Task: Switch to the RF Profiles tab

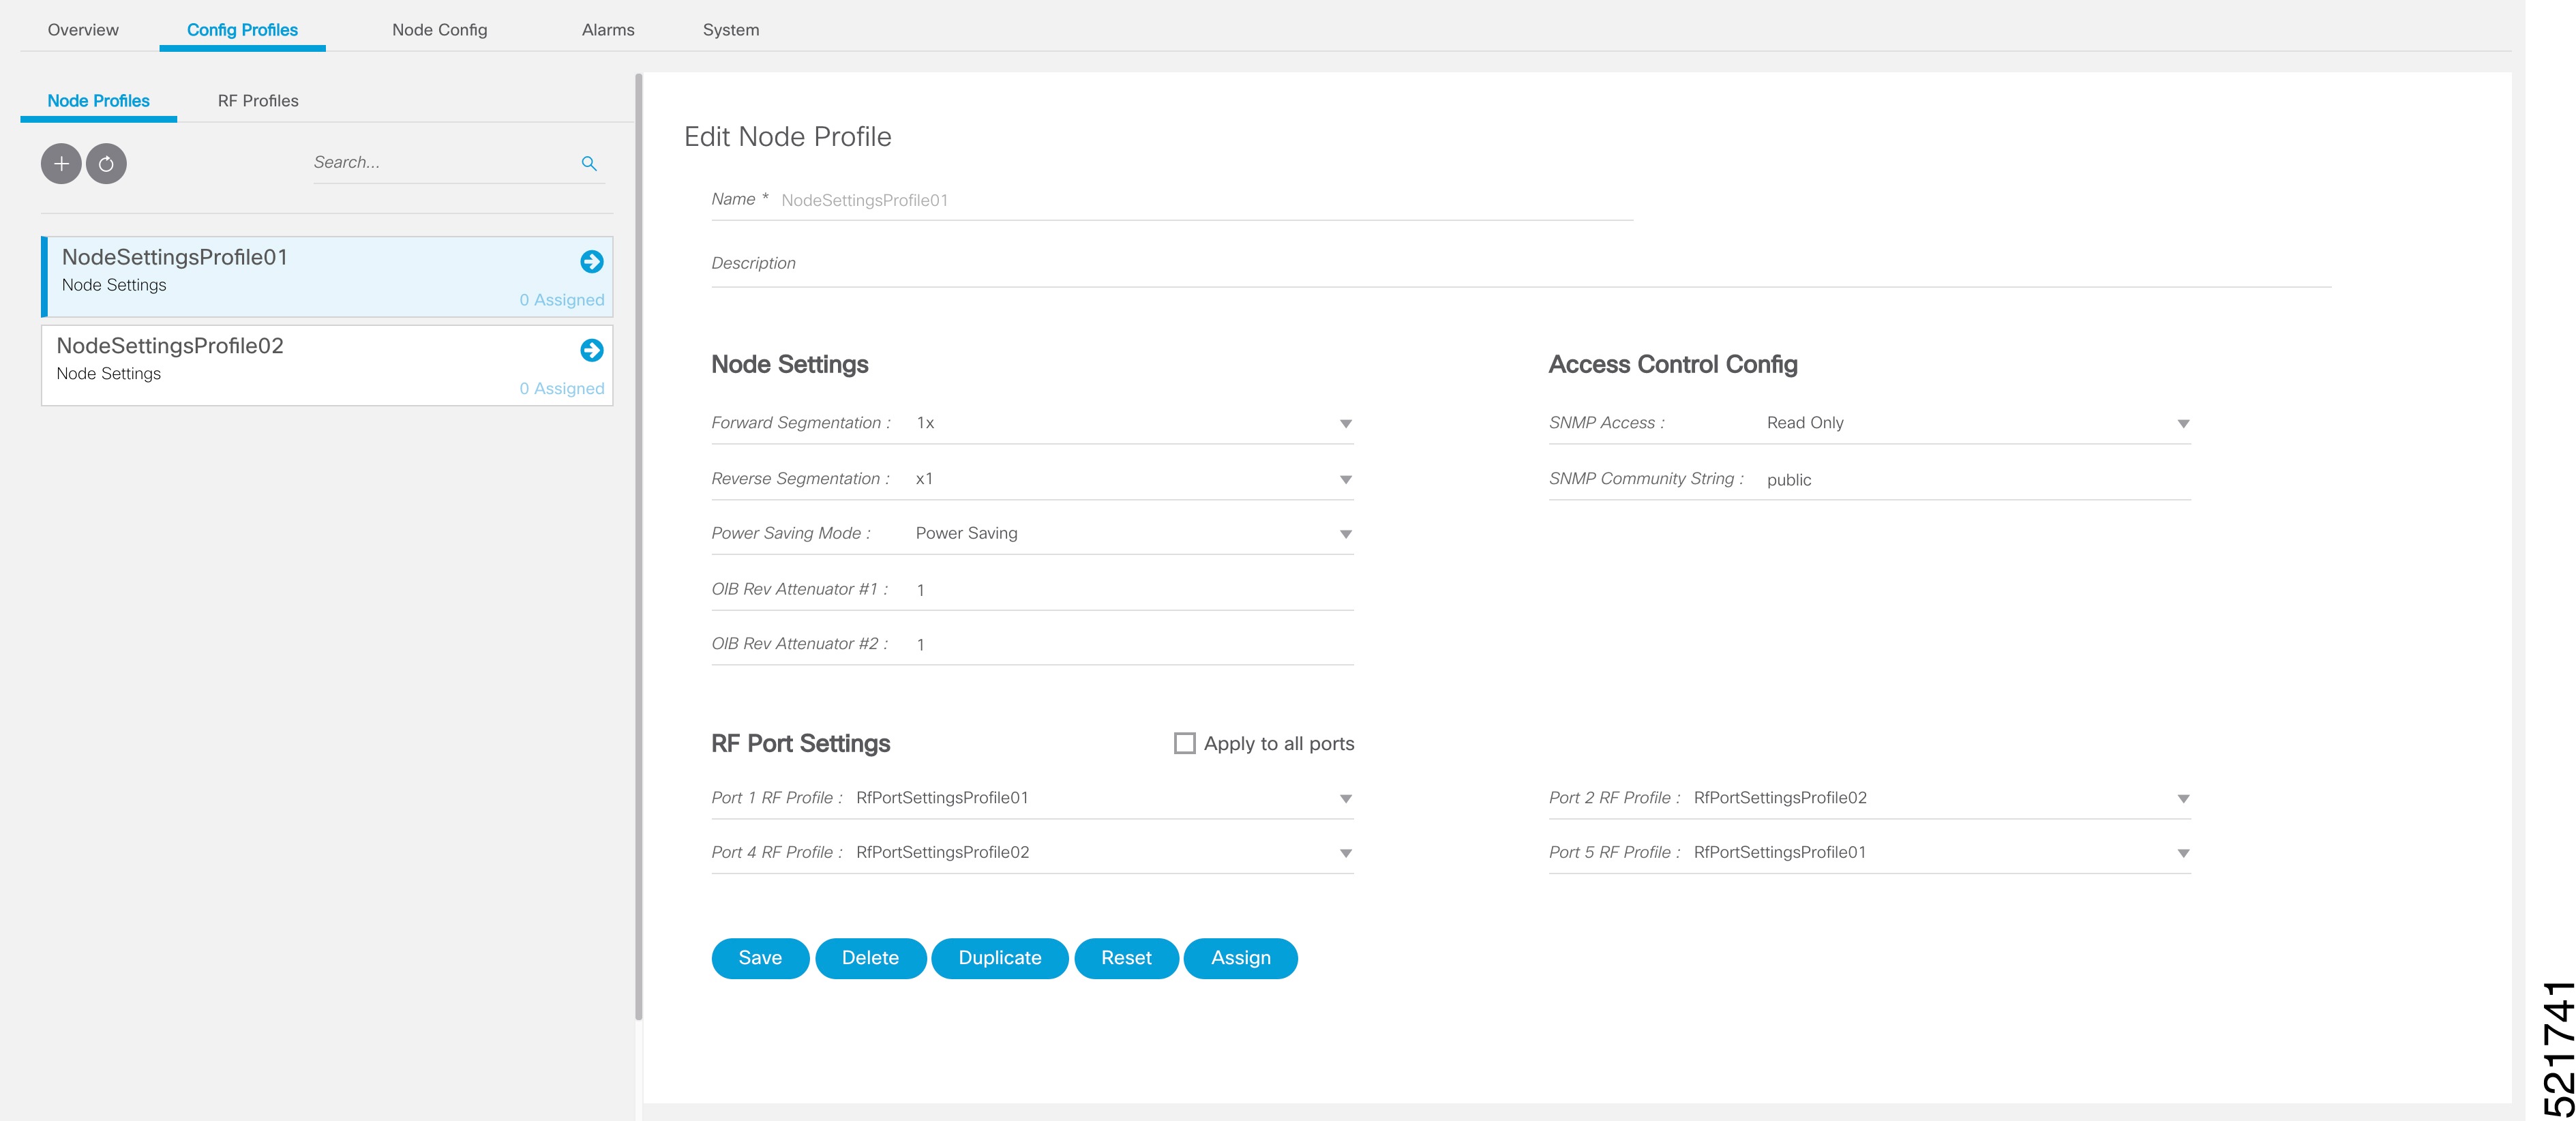Action: point(259,100)
